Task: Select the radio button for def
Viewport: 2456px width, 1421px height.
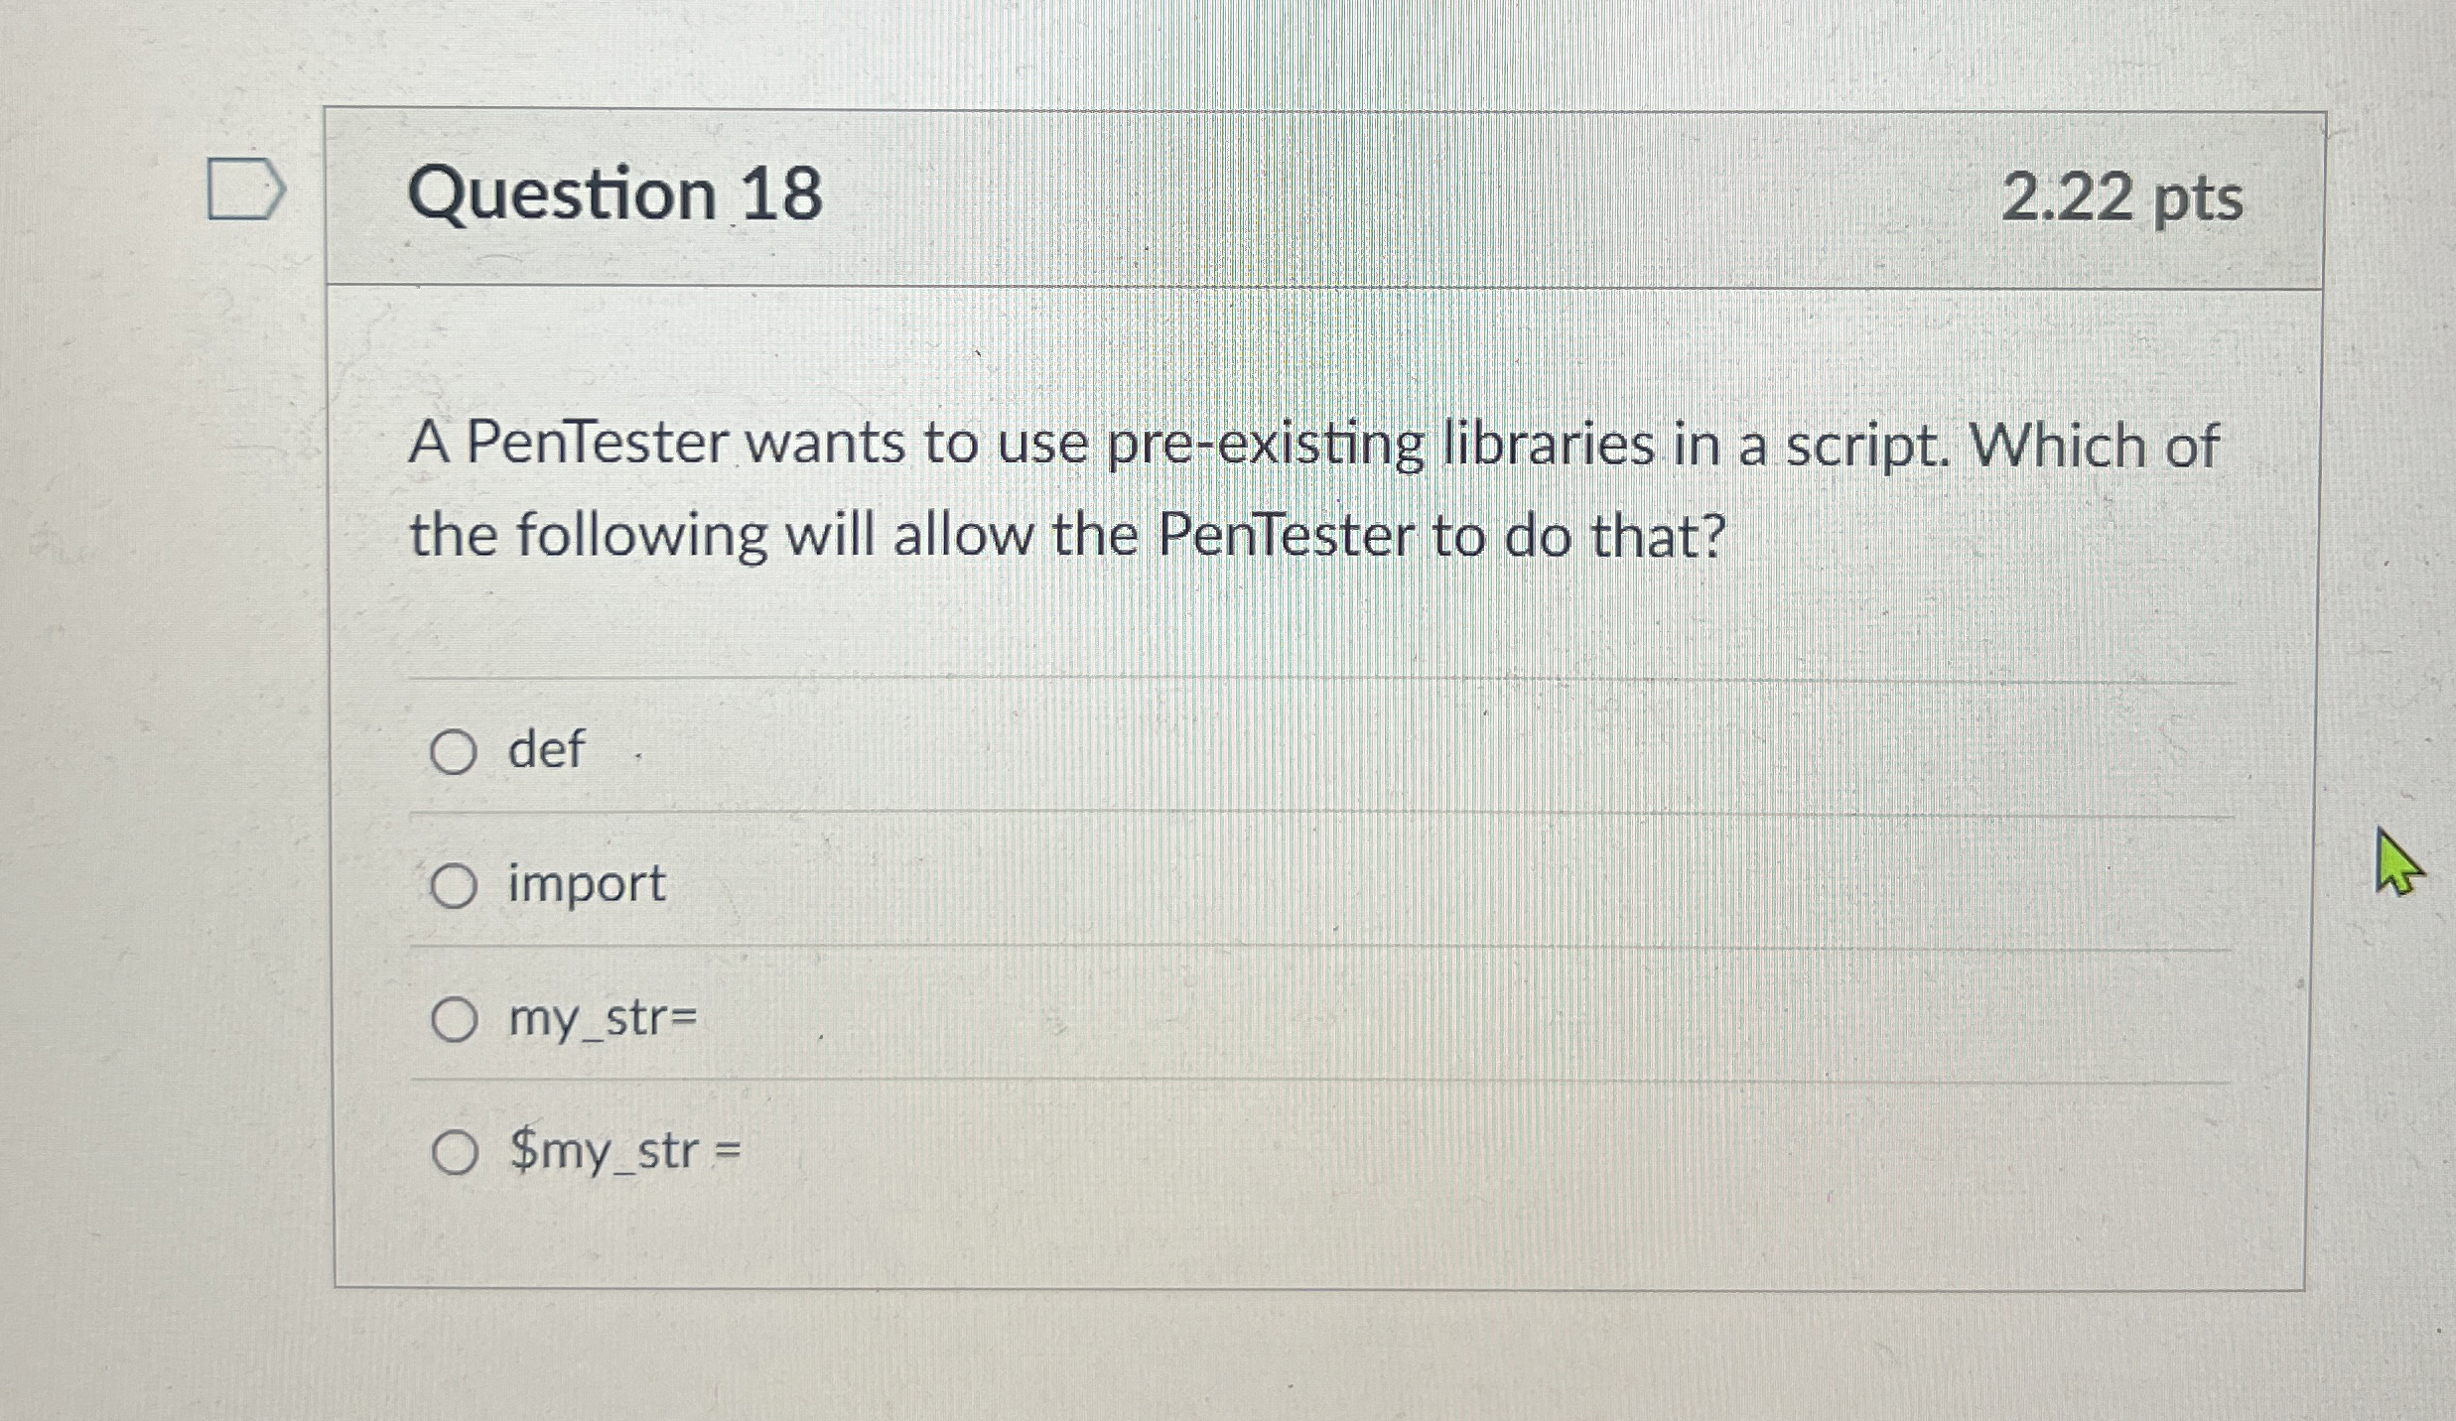Action: click(453, 751)
